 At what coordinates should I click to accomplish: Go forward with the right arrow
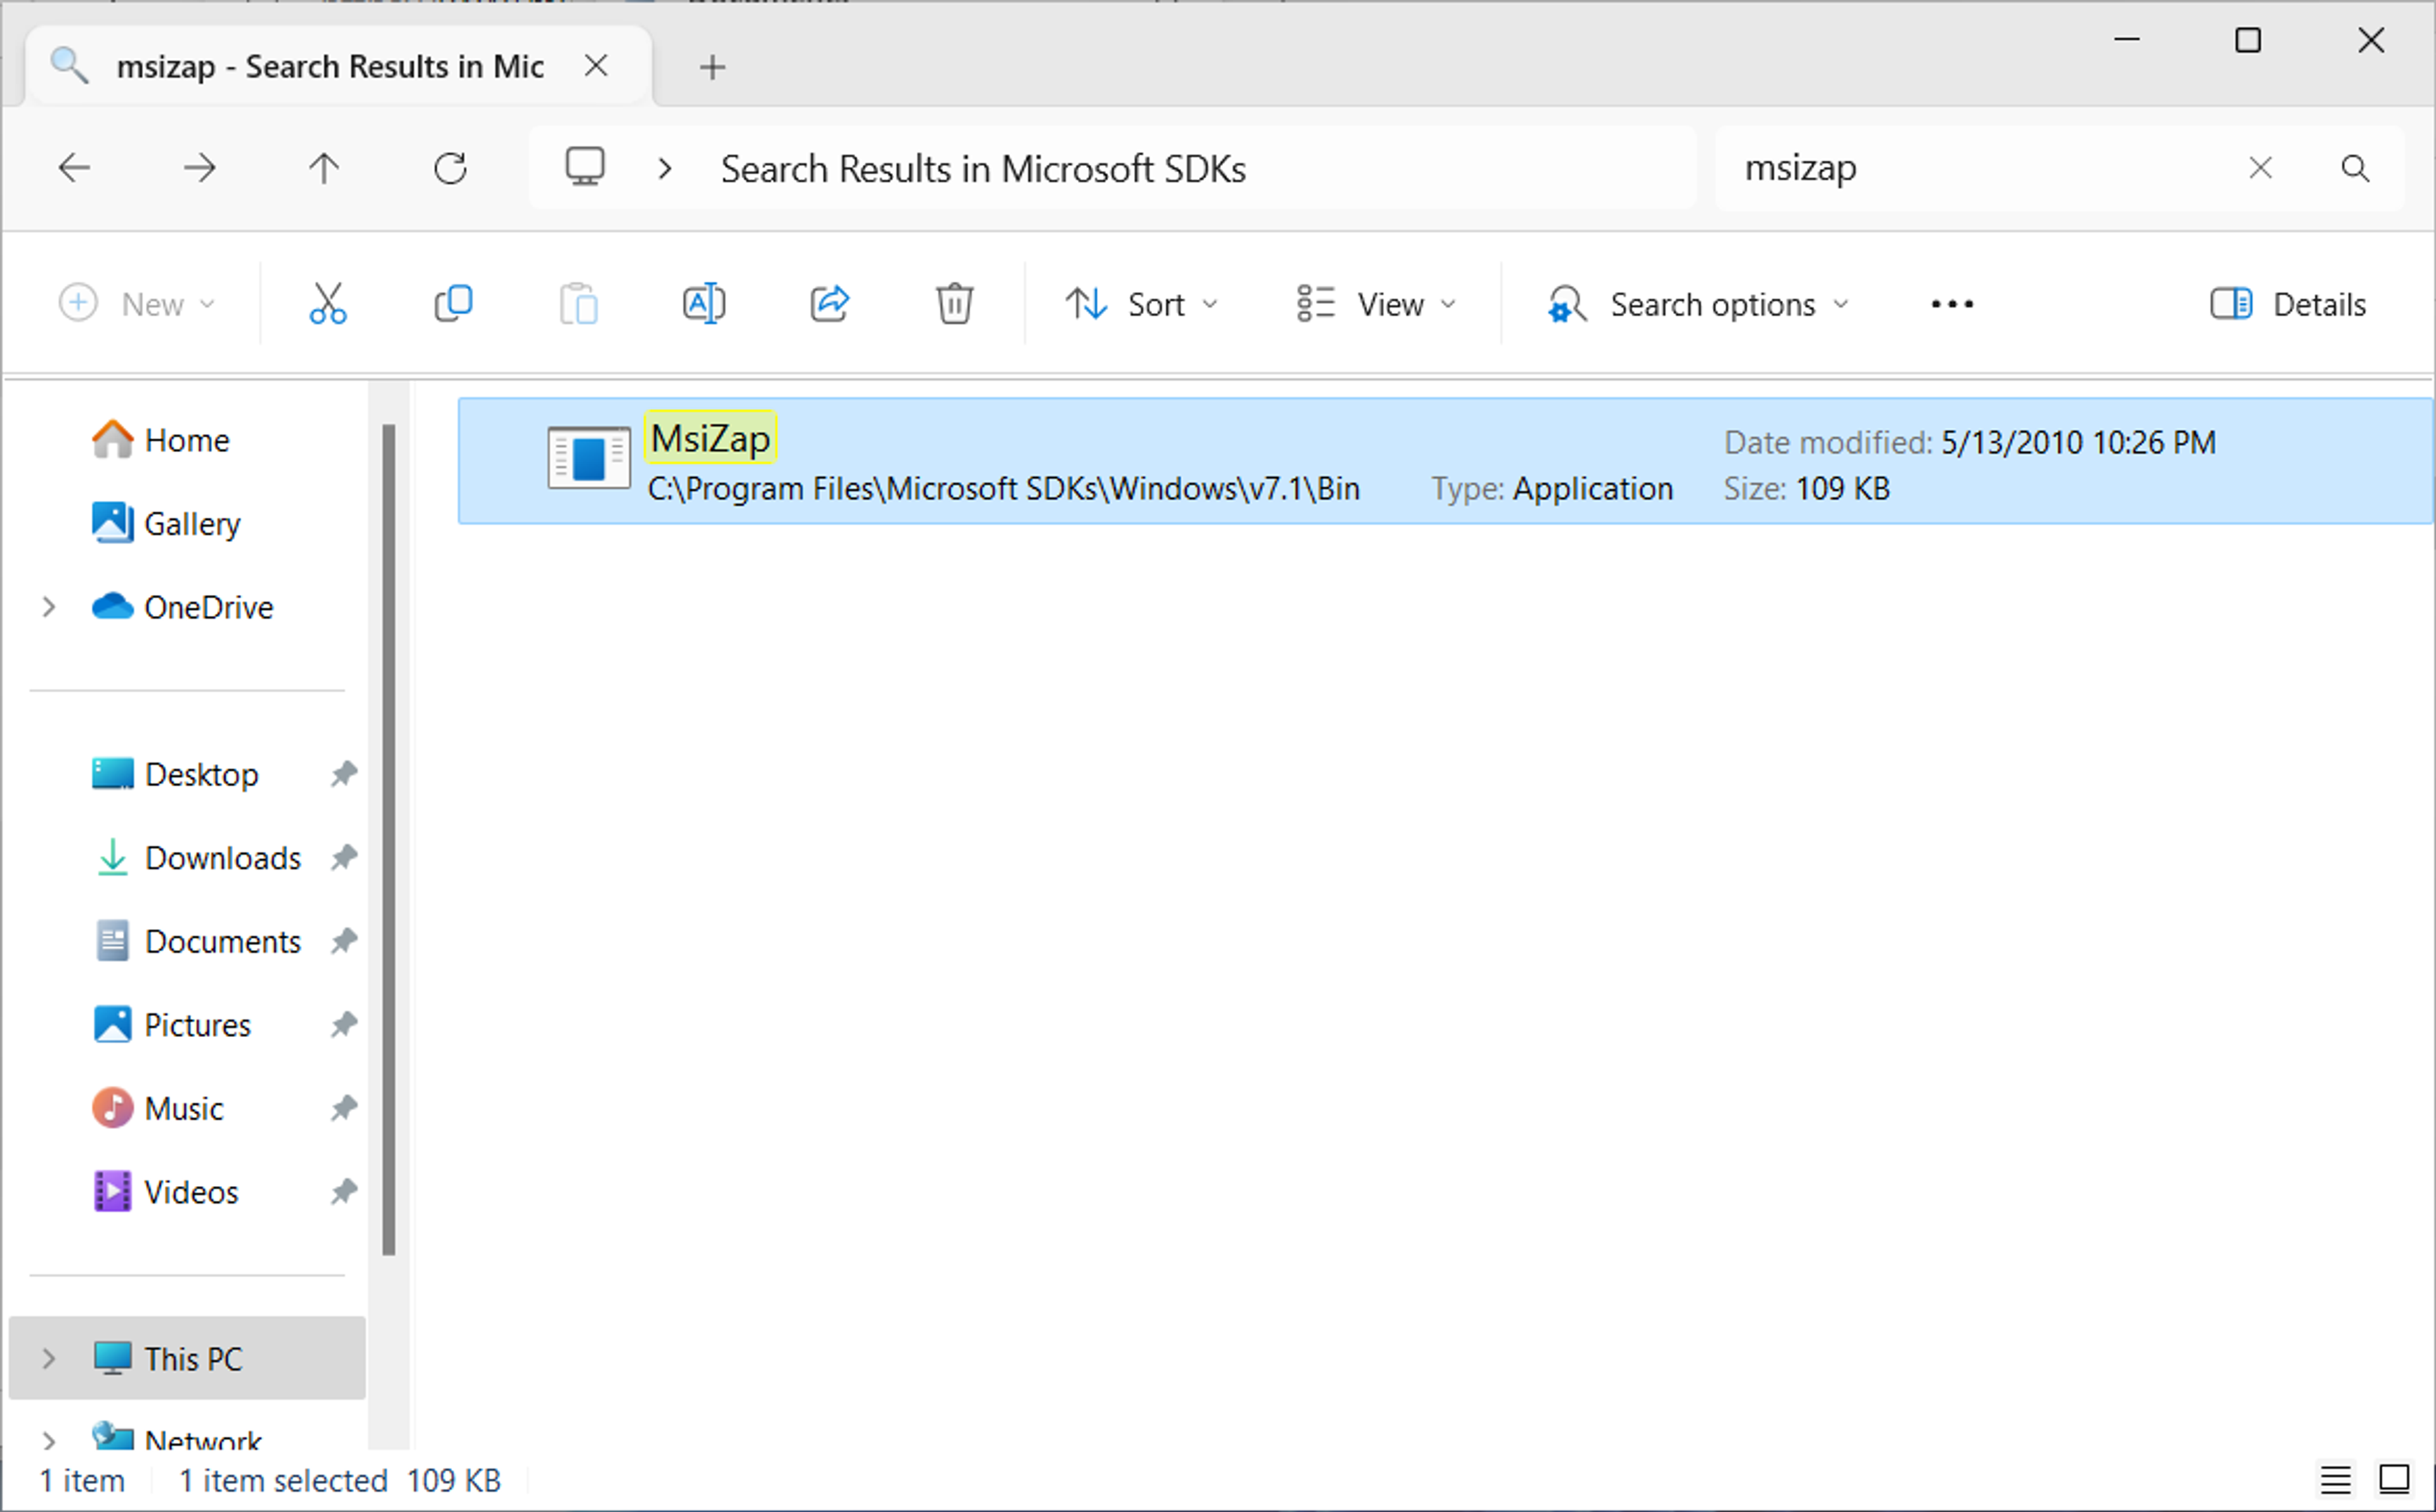[199, 168]
